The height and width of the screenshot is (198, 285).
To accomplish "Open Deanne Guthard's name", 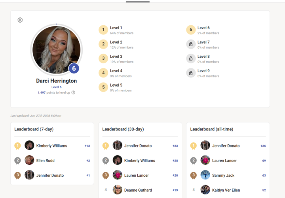I will point(138,190).
